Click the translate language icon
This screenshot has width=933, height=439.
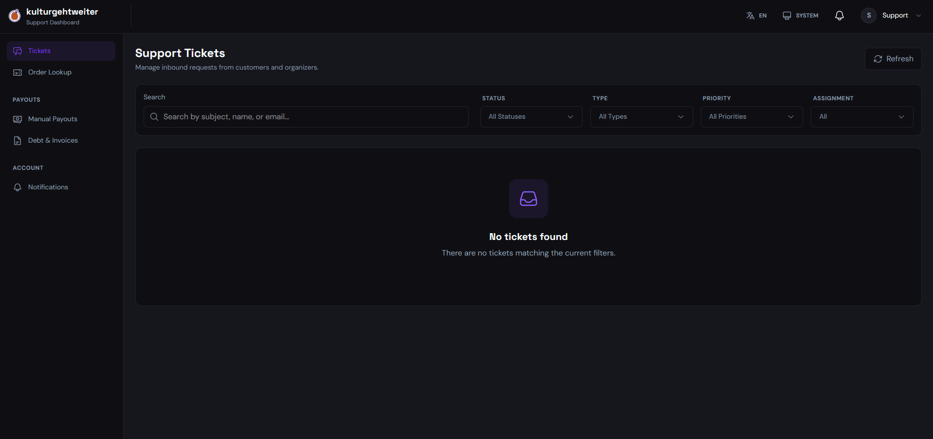750,16
